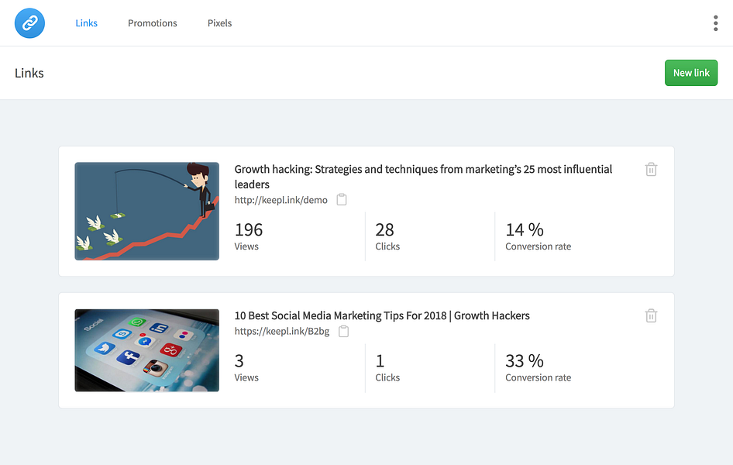The height and width of the screenshot is (465, 733).
Task: Copy the keepl.ink/B2bg URL to clipboard
Action: [x=343, y=332]
